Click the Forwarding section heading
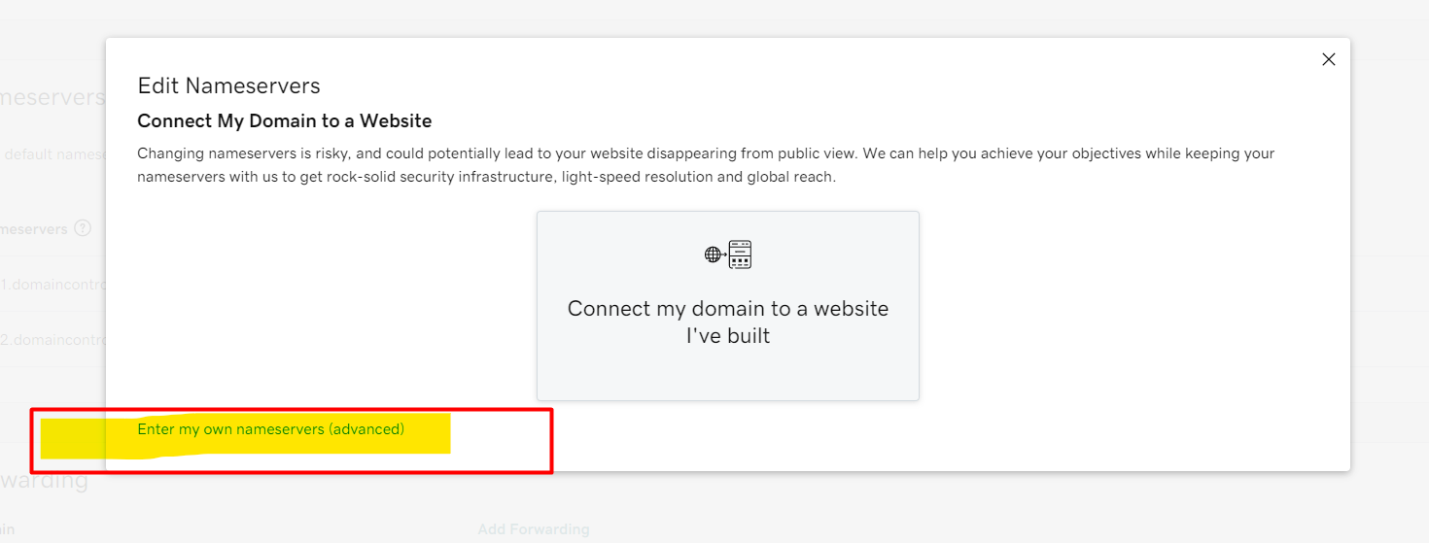The image size is (1429, 543). coord(44,481)
